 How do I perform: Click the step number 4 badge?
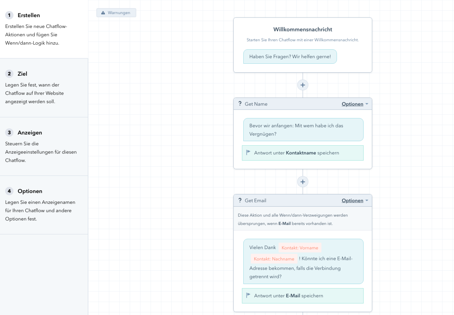click(9, 191)
